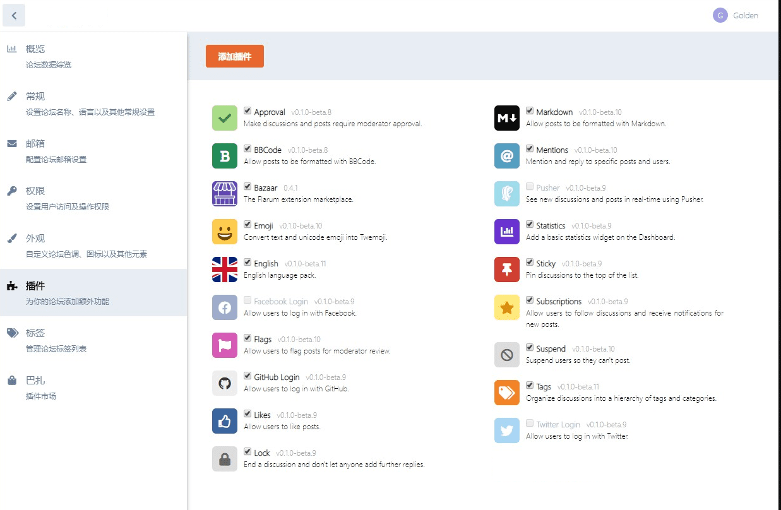Click the red Sticky pin icon
Viewport: 781px width, 510px height.
coord(506,270)
